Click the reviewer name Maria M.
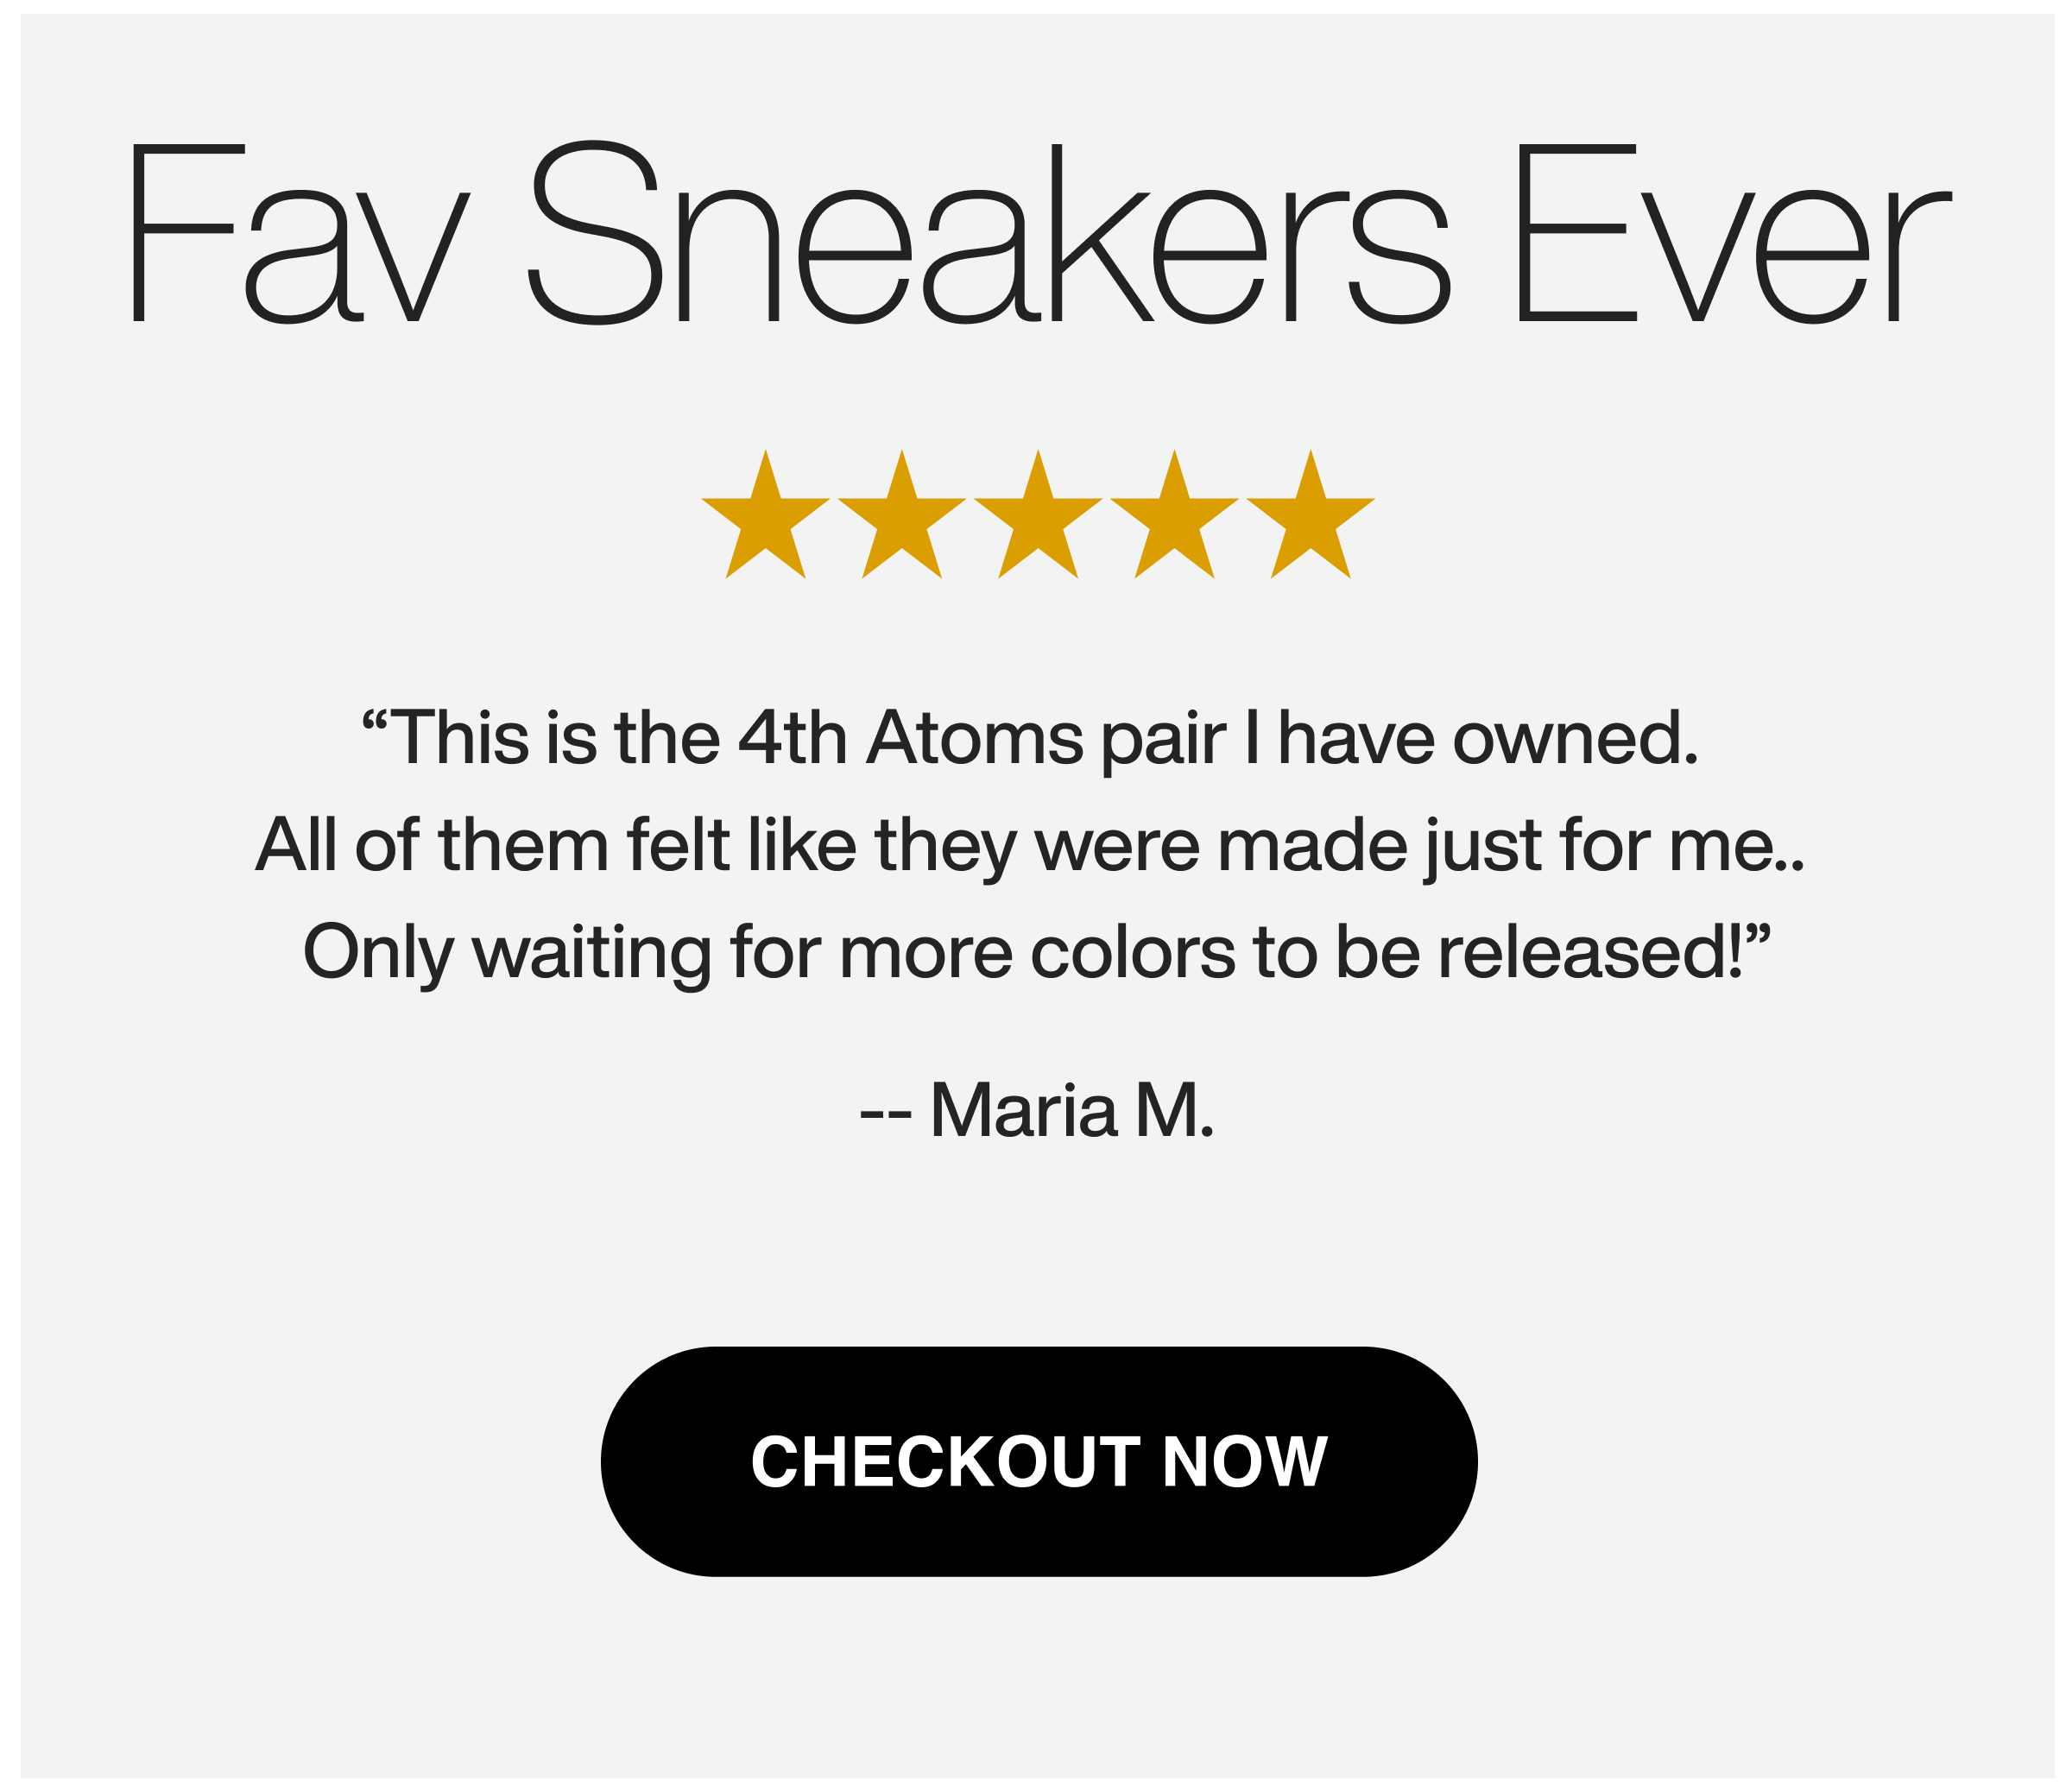 coord(1072,1110)
